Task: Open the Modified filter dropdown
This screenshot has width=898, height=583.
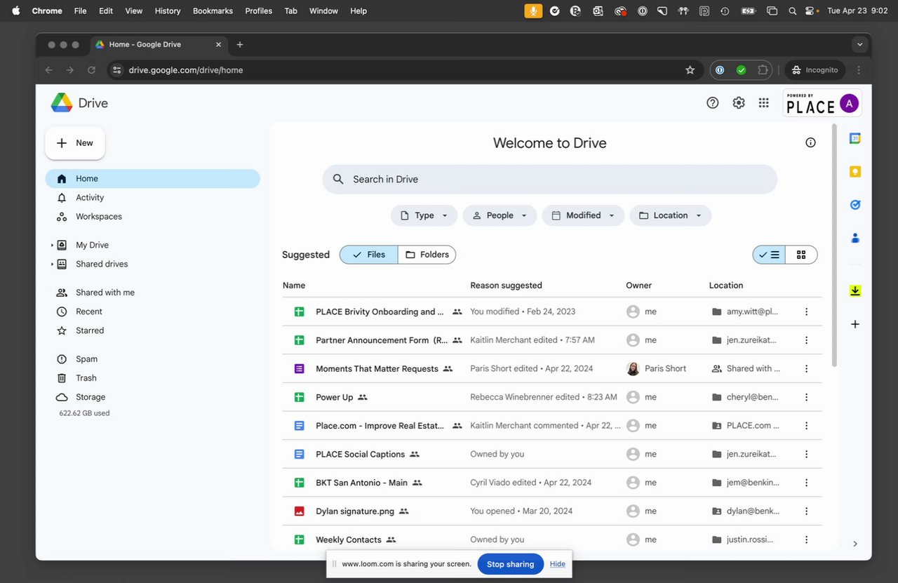Action: click(x=583, y=215)
